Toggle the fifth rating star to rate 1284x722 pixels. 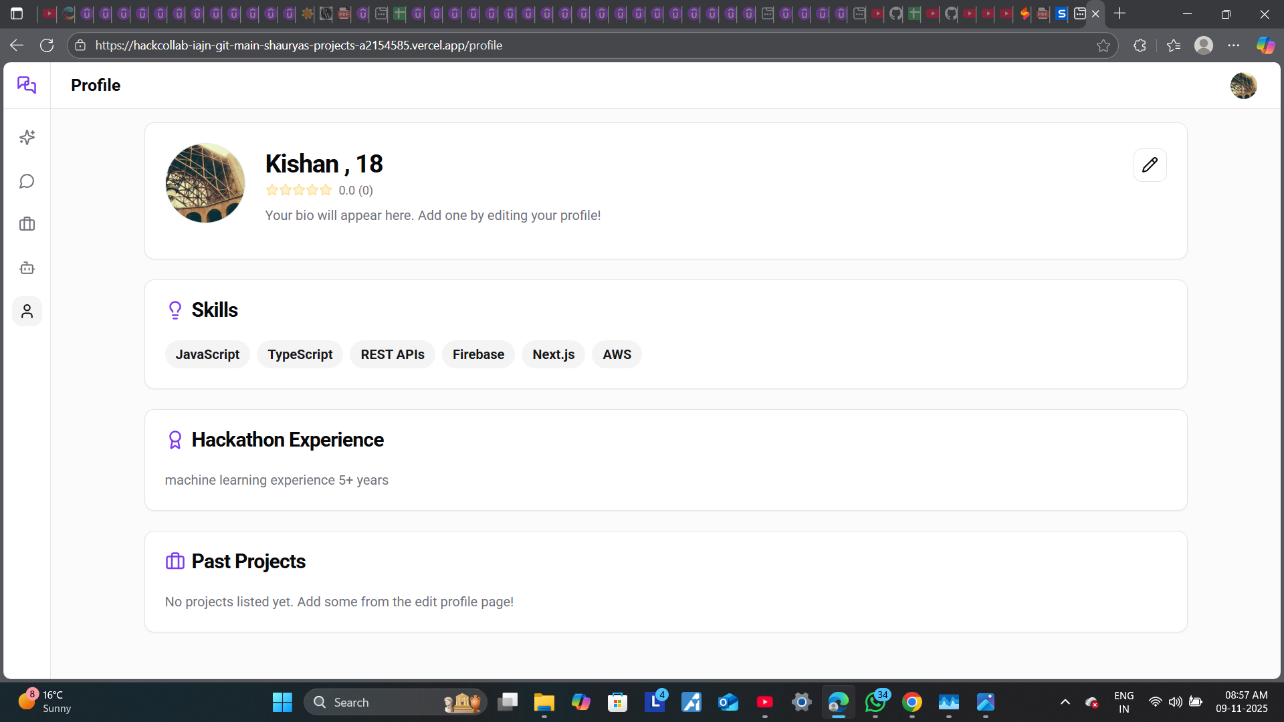point(326,190)
